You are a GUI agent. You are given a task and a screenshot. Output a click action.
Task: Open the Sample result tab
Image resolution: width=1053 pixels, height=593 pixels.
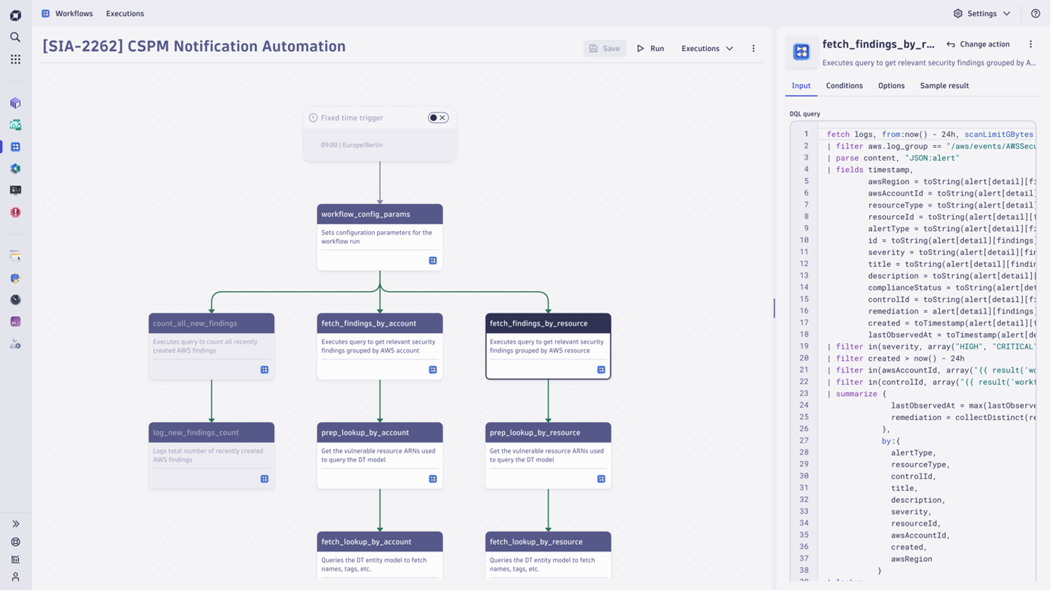click(x=944, y=85)
